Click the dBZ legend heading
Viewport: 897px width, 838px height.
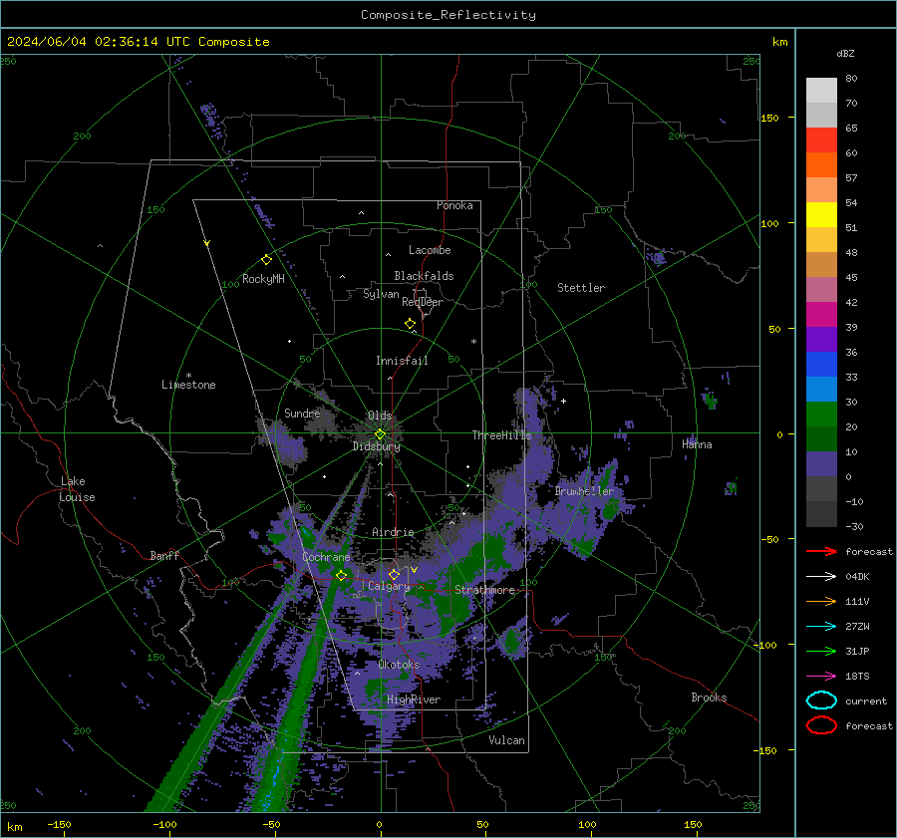click(845, 54)
